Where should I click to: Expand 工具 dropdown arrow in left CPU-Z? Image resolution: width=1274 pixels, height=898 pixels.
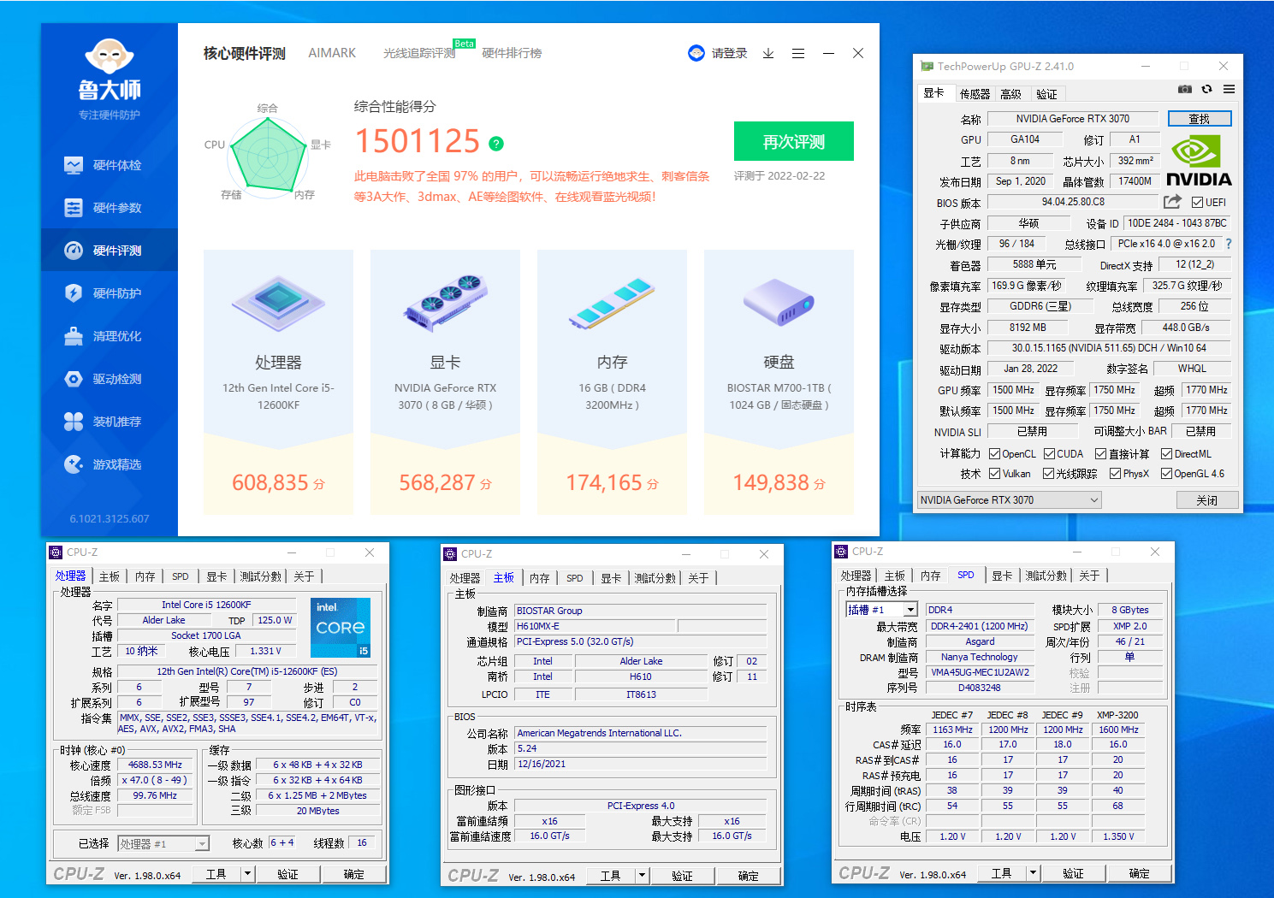tap(248, 873)
